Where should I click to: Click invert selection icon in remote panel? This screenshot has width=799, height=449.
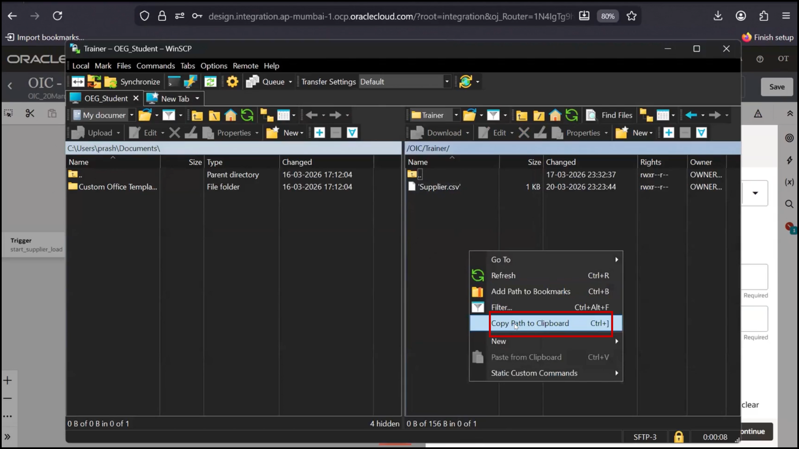click(x=702, y=133)
